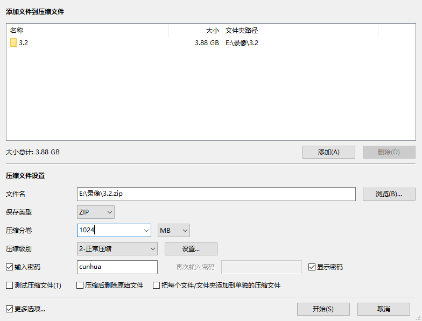Check 把每个文件/文件夹添加到单独的压缩文件 option
Screen dimensions: 422x321
tap(157, 286)
